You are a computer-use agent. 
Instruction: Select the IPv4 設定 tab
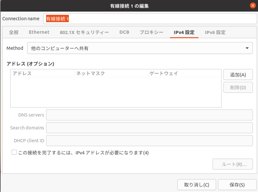(184, 32)
